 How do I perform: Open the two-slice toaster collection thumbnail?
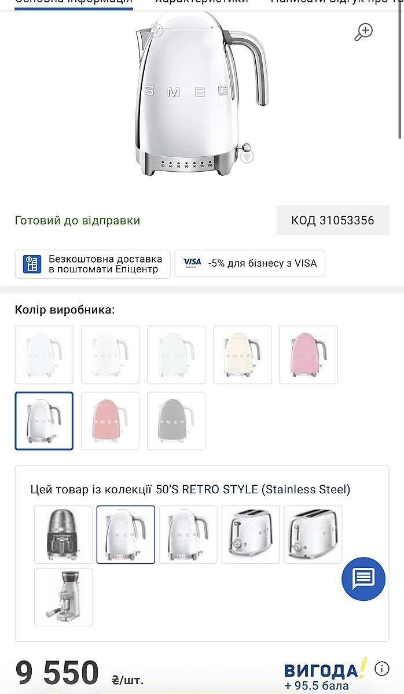tap(251, 535)
